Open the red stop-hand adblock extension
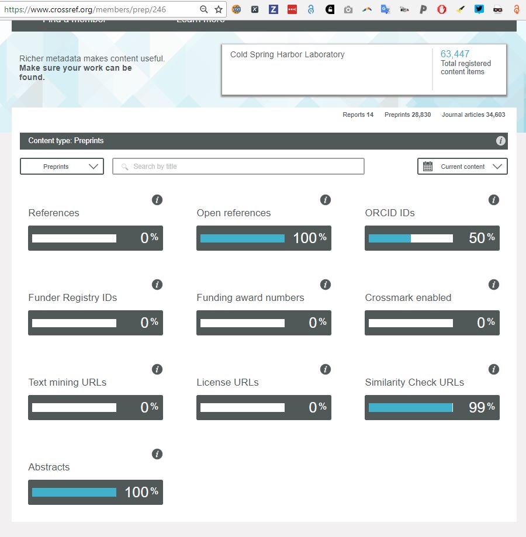Viewport: 526px width, 537px height. pos(442,9)
